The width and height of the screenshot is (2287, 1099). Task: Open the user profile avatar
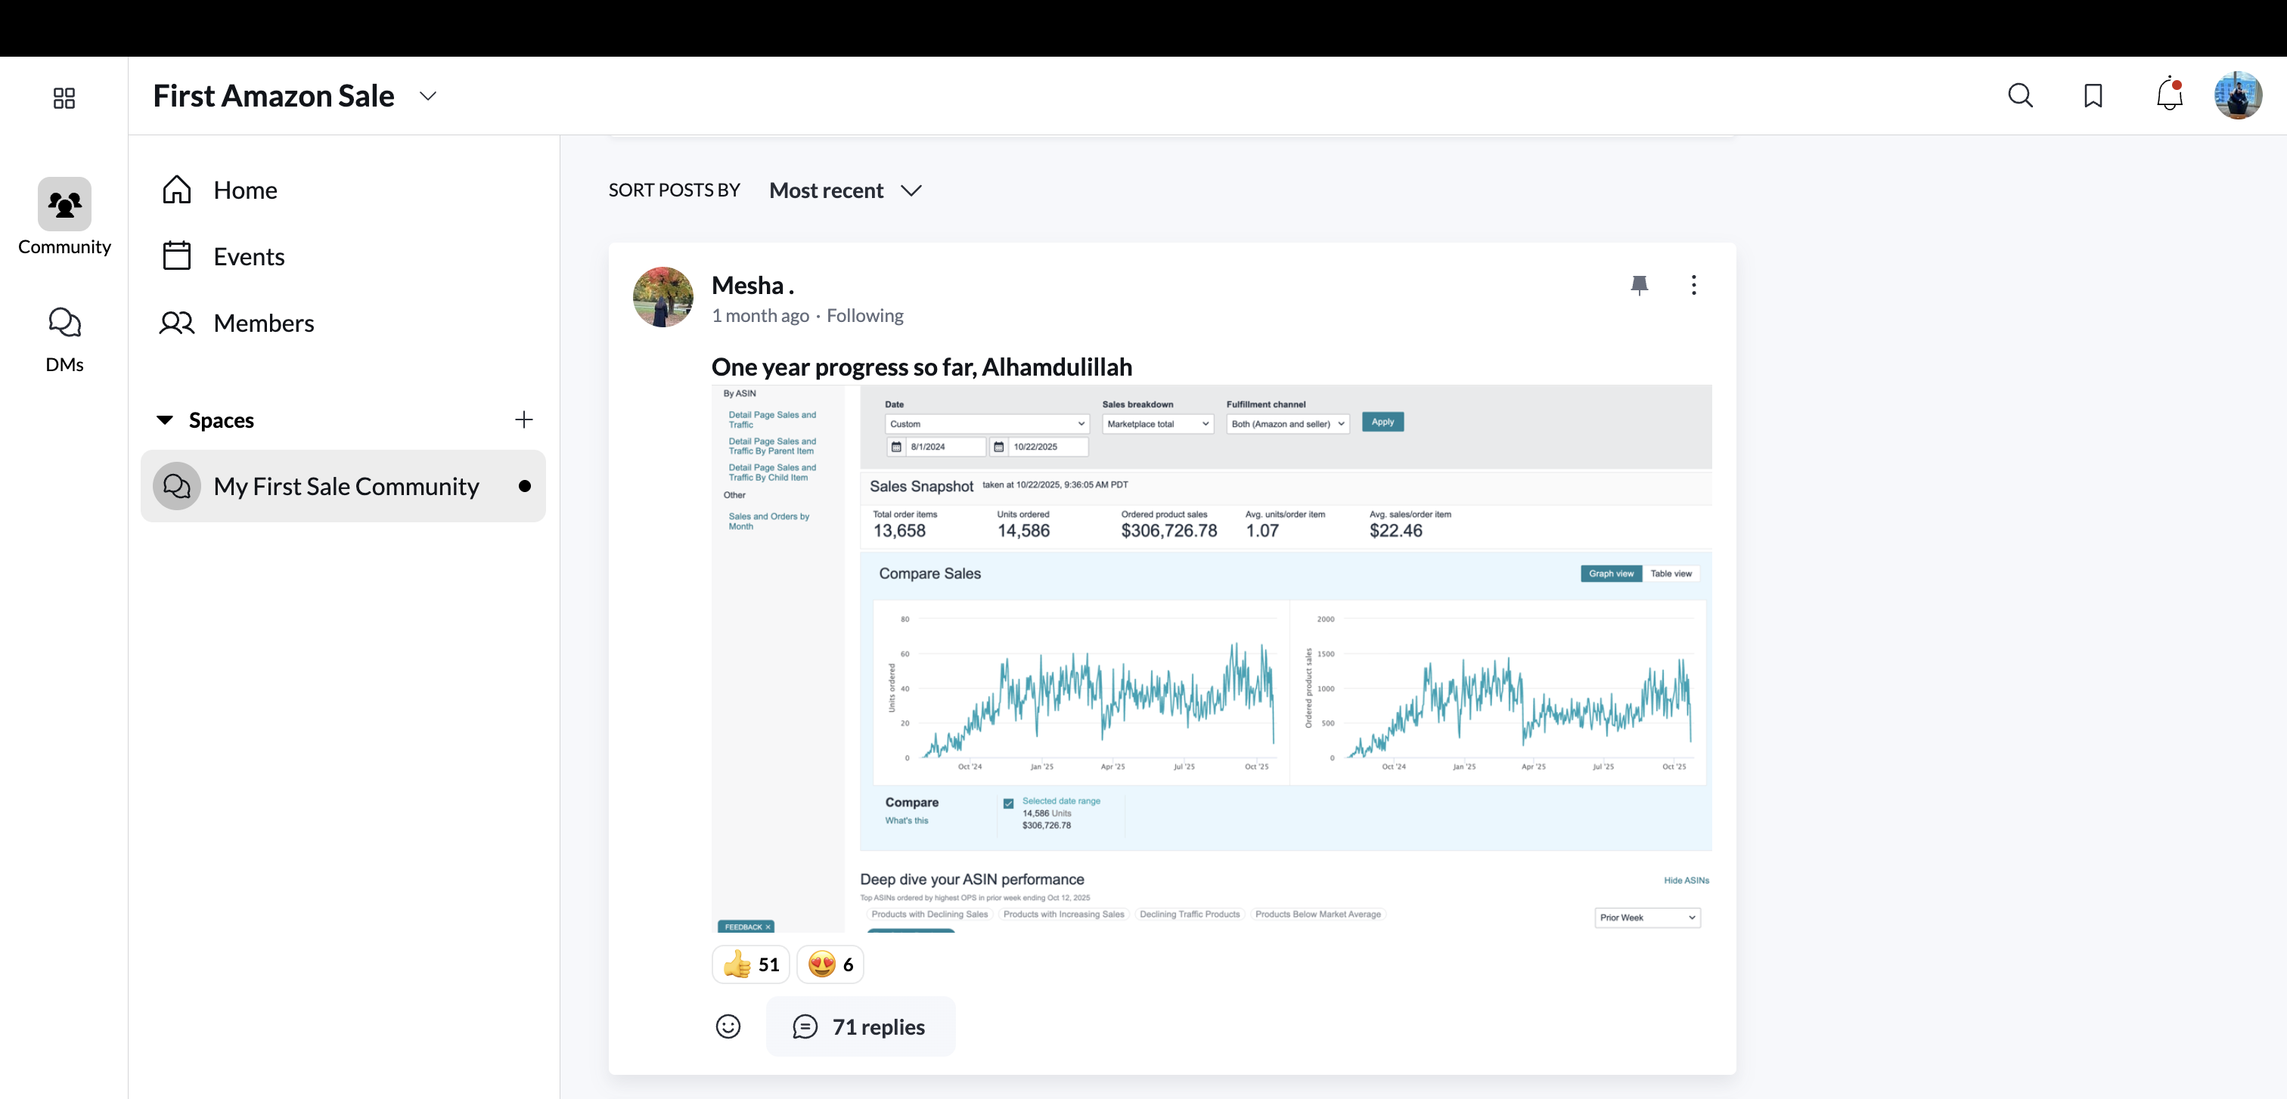tap(2237, 95)
